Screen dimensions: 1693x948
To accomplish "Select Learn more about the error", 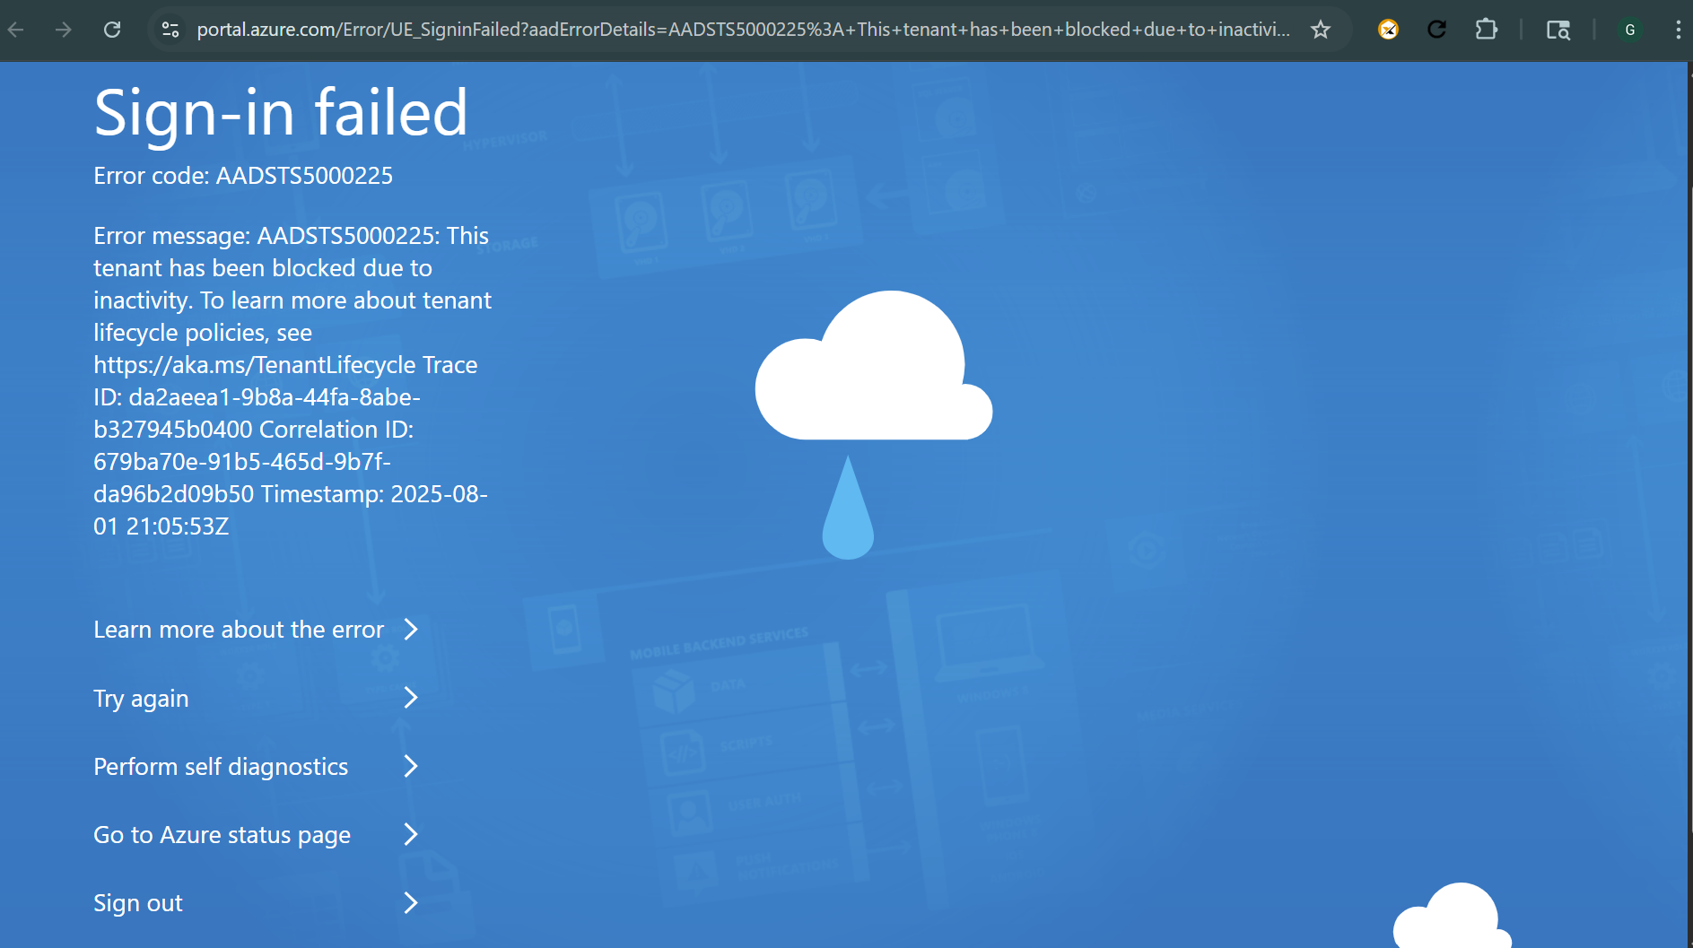I will coord(238,629).
